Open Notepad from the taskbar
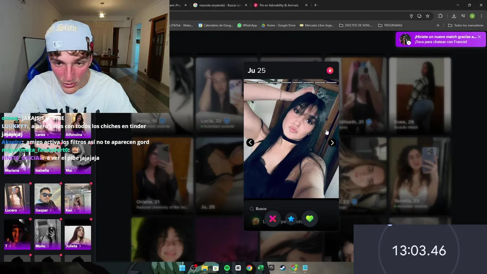 (x=305, y=268)
